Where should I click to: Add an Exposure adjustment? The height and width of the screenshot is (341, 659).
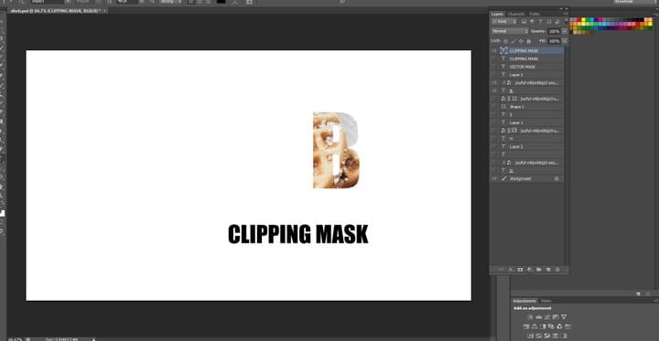click(x=556, y=317)
